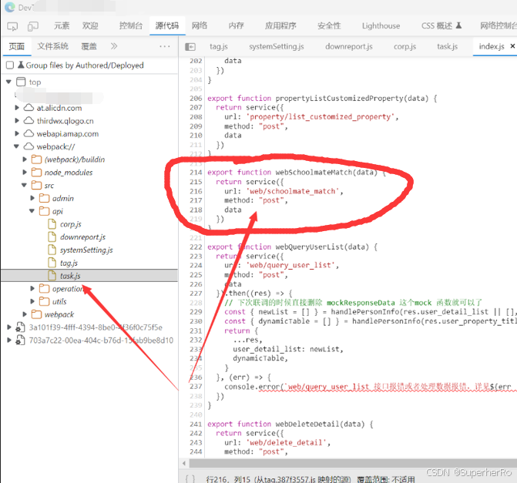Select the 页面 navigator tab
This screenshot has width=517, height=483.
[x=16, y=46]
